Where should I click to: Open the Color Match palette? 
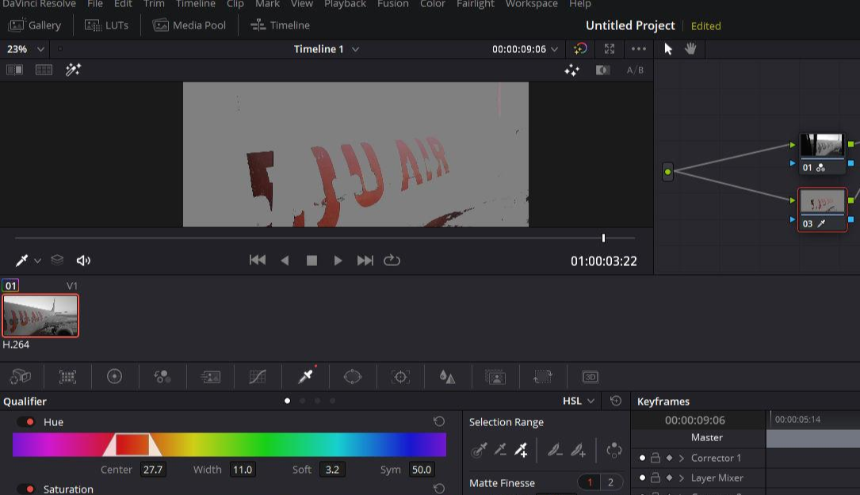tap(67, 376)
